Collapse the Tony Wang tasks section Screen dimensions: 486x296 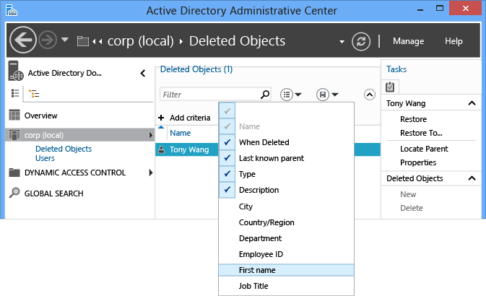pyautogui.click(x=472, y=103)
